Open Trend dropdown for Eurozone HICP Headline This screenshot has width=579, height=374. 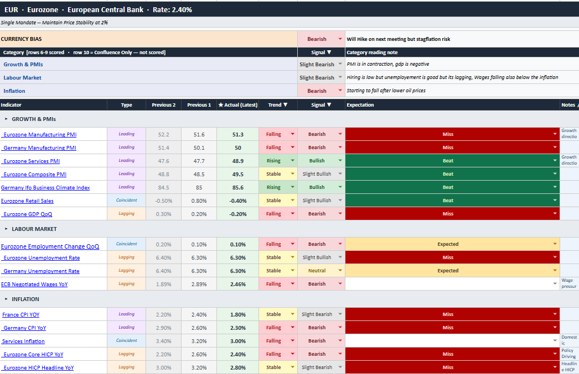click(x=292, y=367)
